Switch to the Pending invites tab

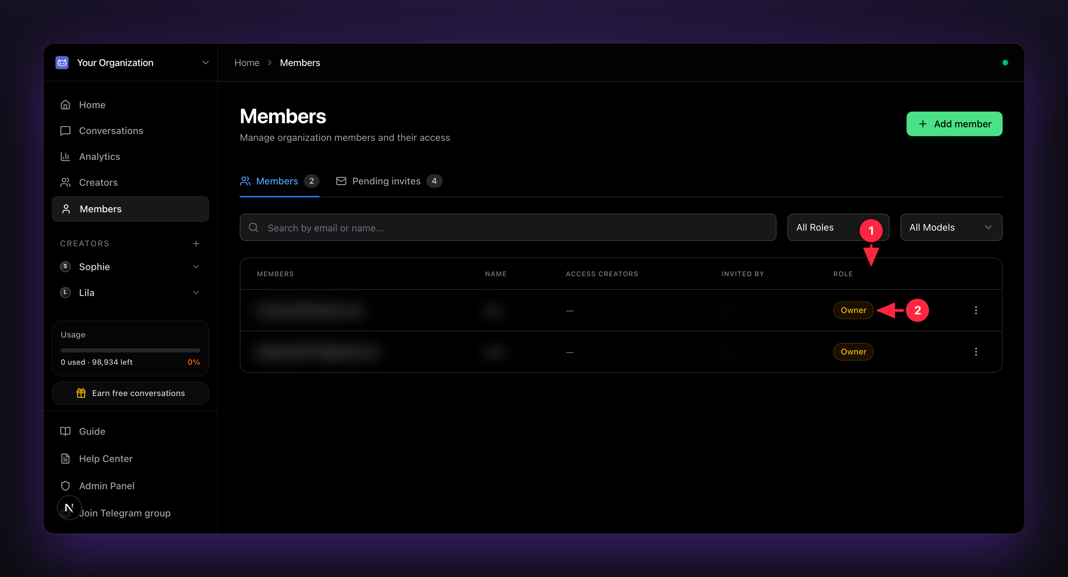pos(389,181)
